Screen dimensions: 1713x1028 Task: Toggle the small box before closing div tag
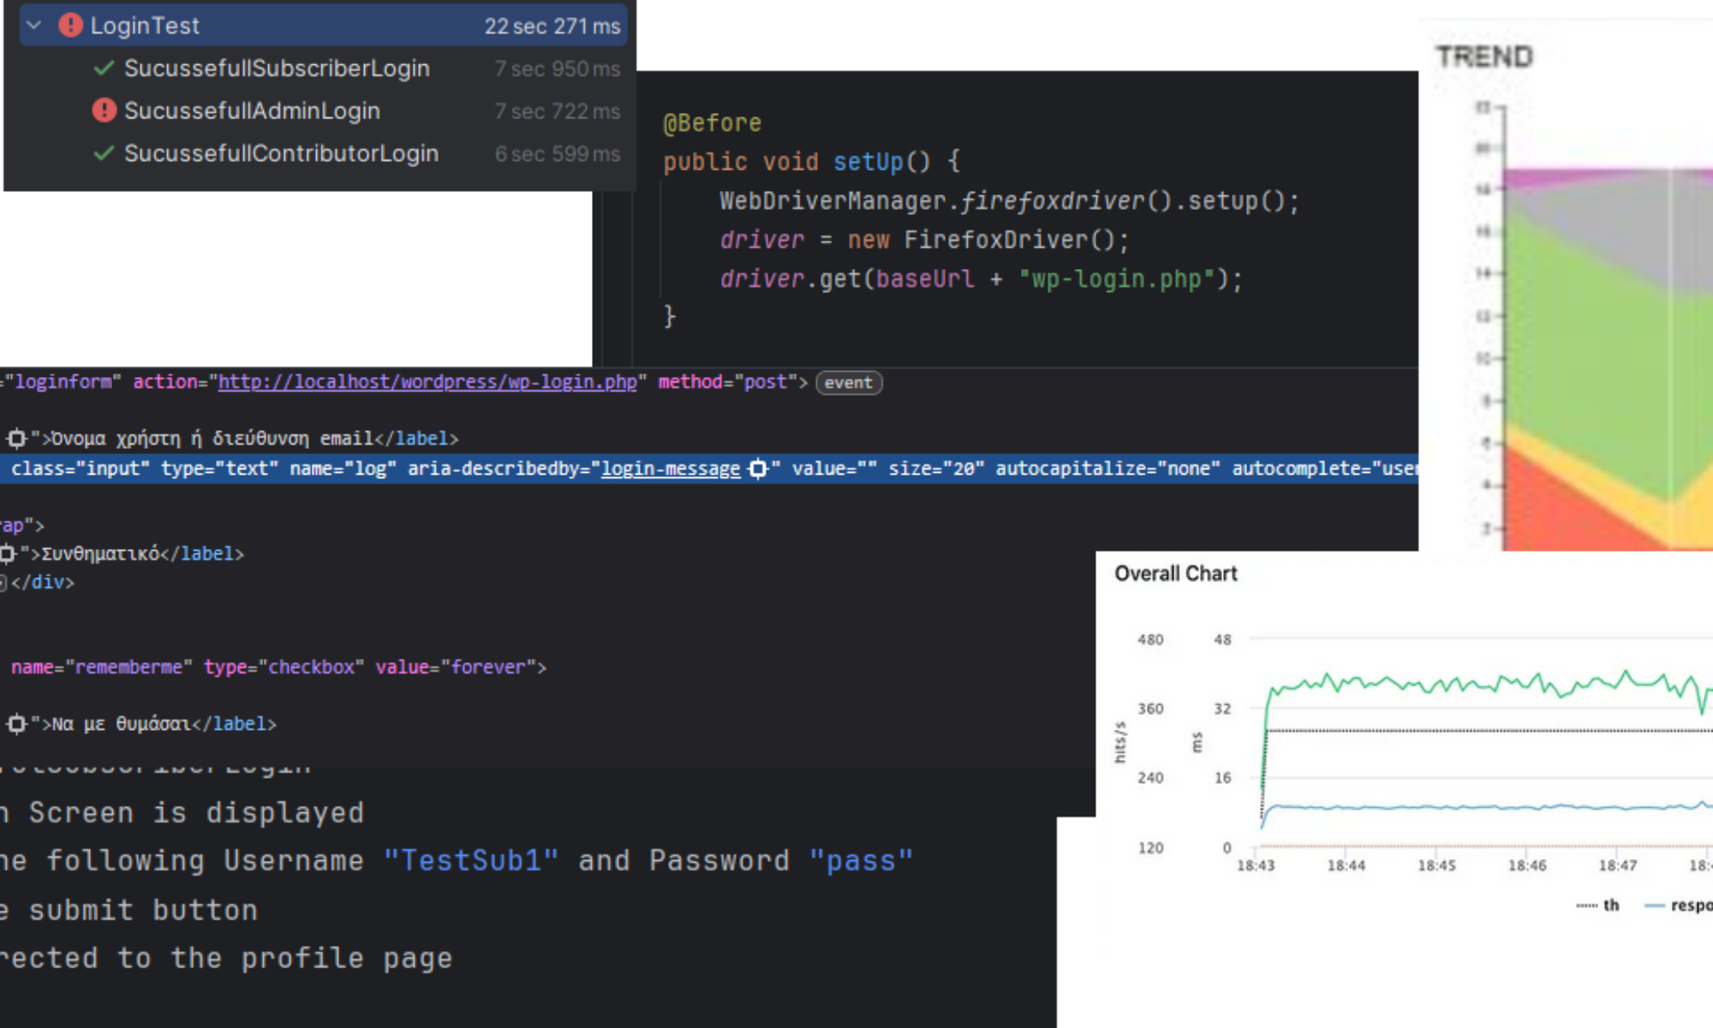click(3, 583)
